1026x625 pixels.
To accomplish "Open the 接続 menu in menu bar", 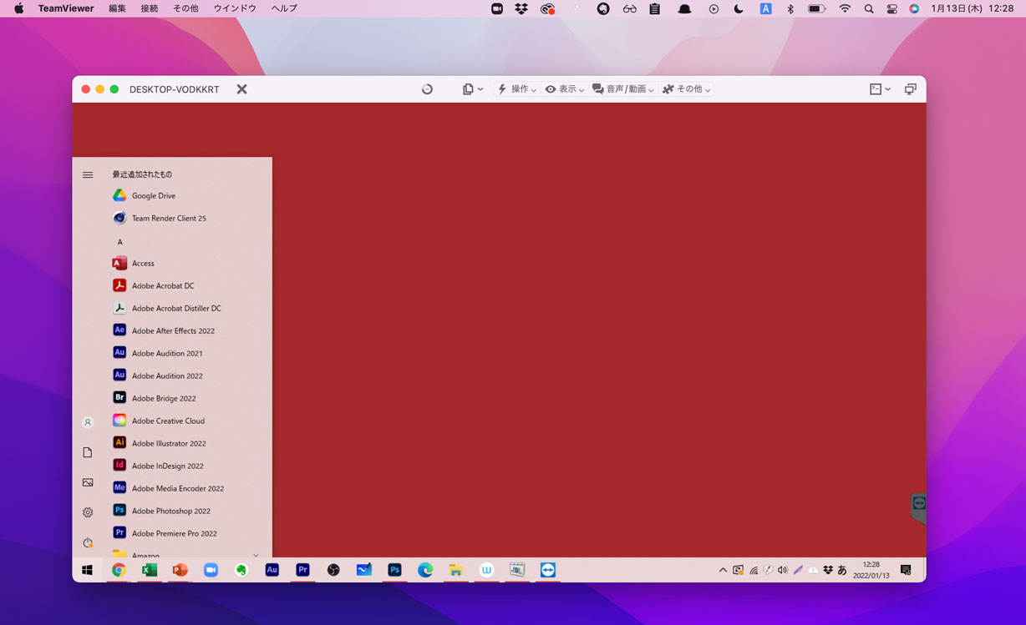I will click(150, 8).
